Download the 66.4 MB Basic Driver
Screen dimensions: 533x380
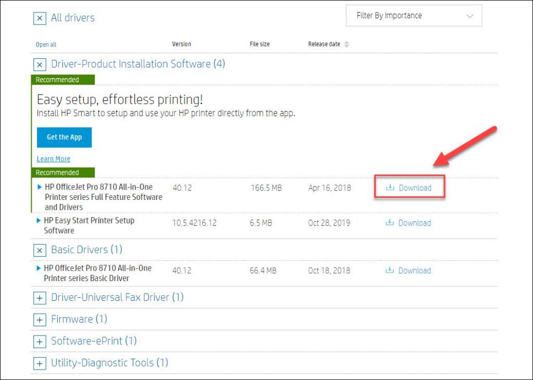click(x=408, y=271)
